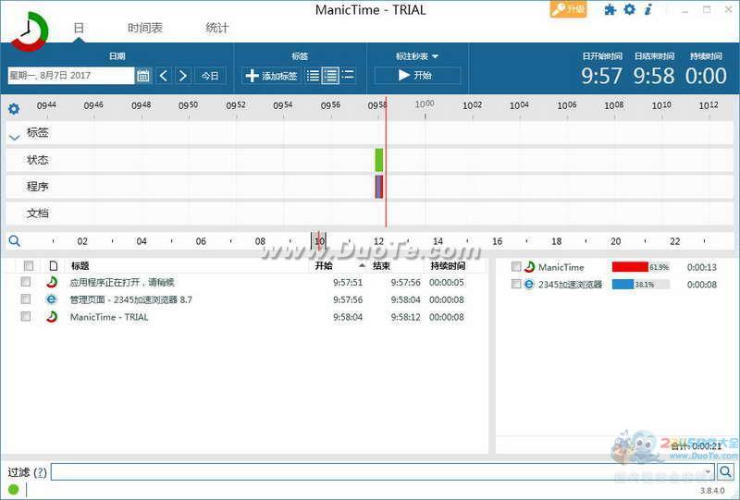Toggle the select-all checkbox in list header
Viewport: 740px width, 500px height.
click(29, 266)
